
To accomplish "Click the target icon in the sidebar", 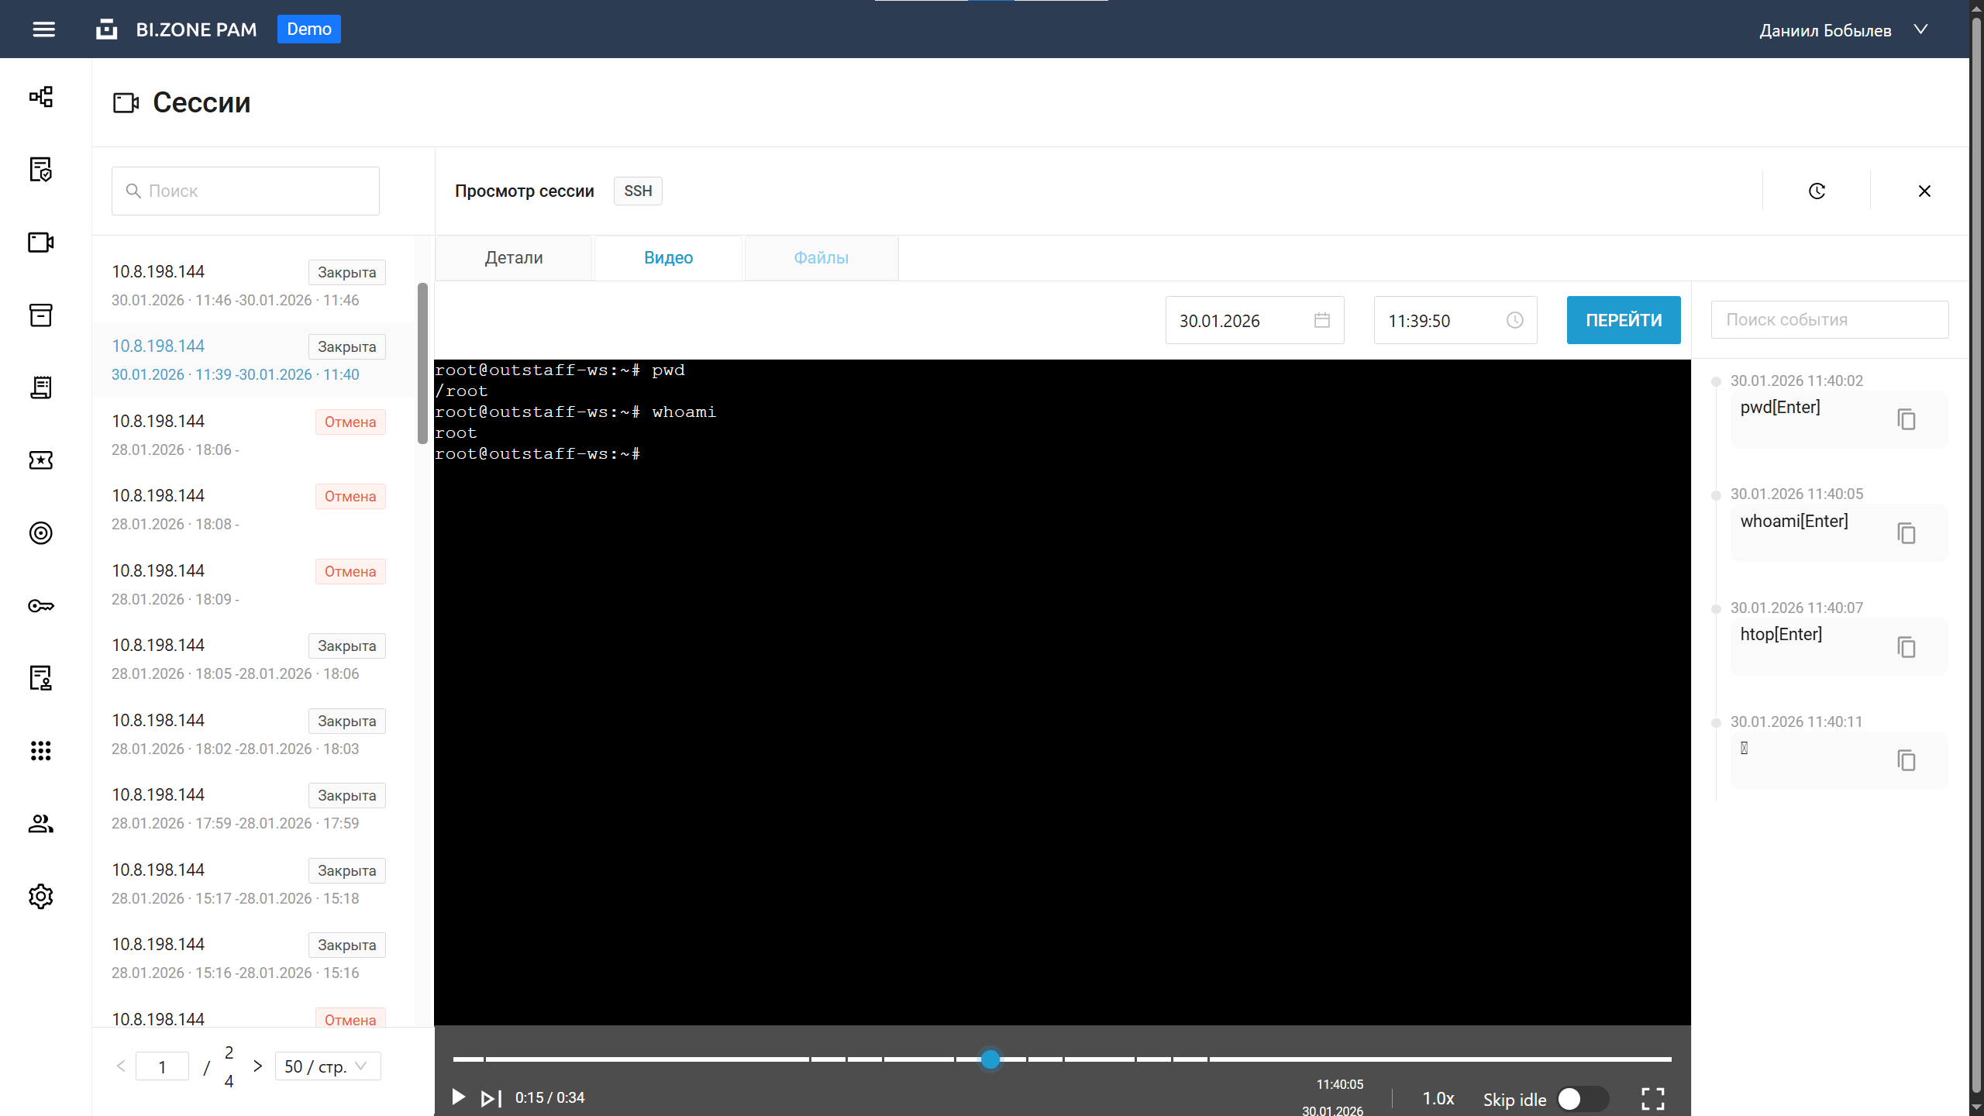I will click(40, 533).
